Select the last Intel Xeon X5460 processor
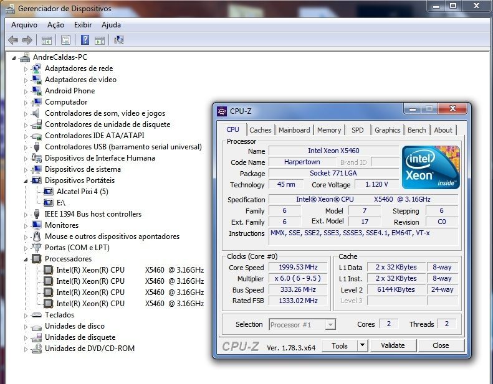Screen dimensions: 493x384 (130, 304)
